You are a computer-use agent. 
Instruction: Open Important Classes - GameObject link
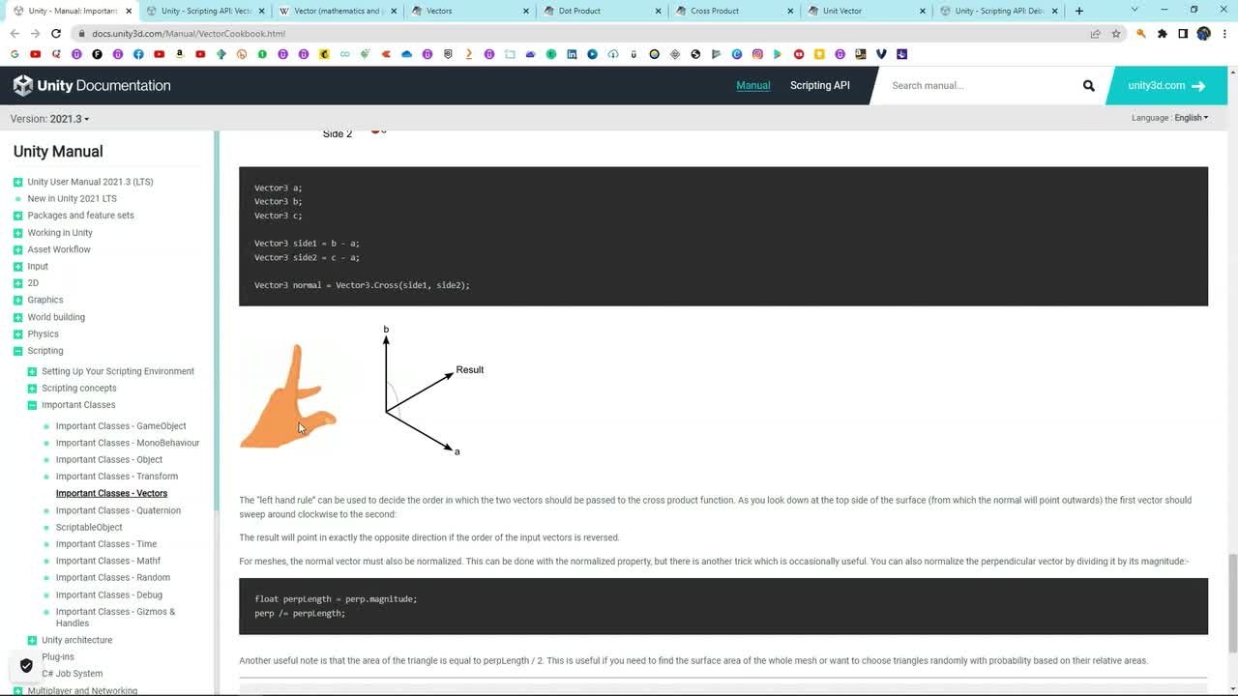coord(121,426)
